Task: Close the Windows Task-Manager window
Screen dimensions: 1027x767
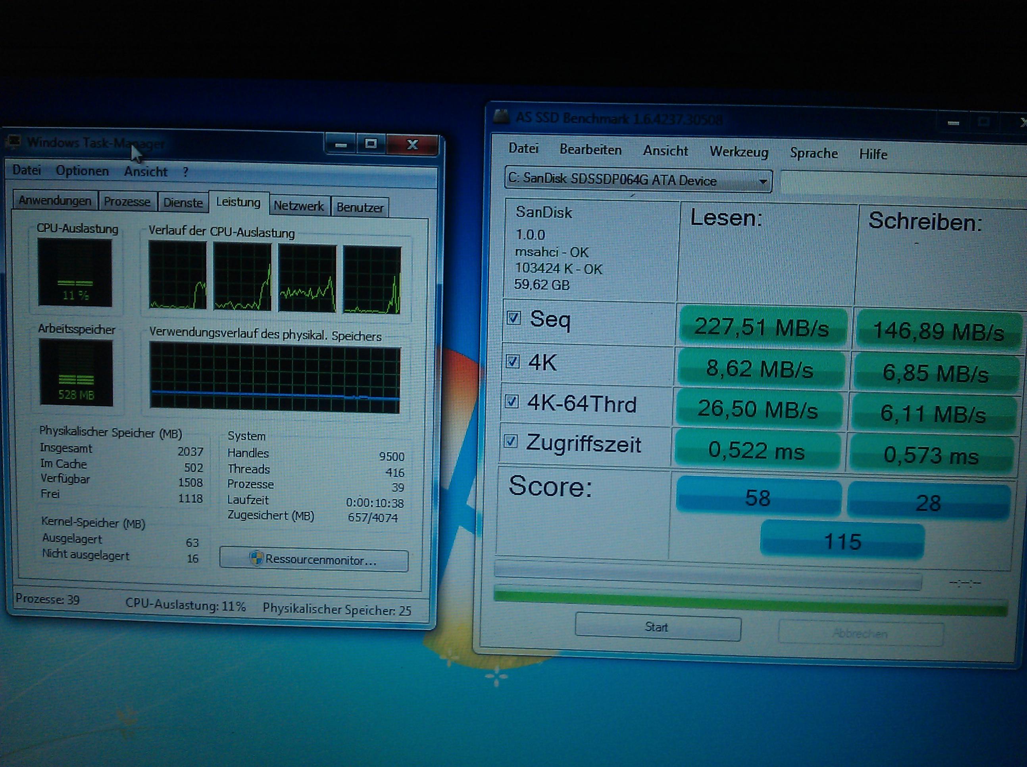Action: click(x=412, y=145)
